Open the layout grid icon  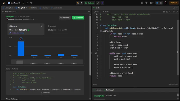pos(142,3)
